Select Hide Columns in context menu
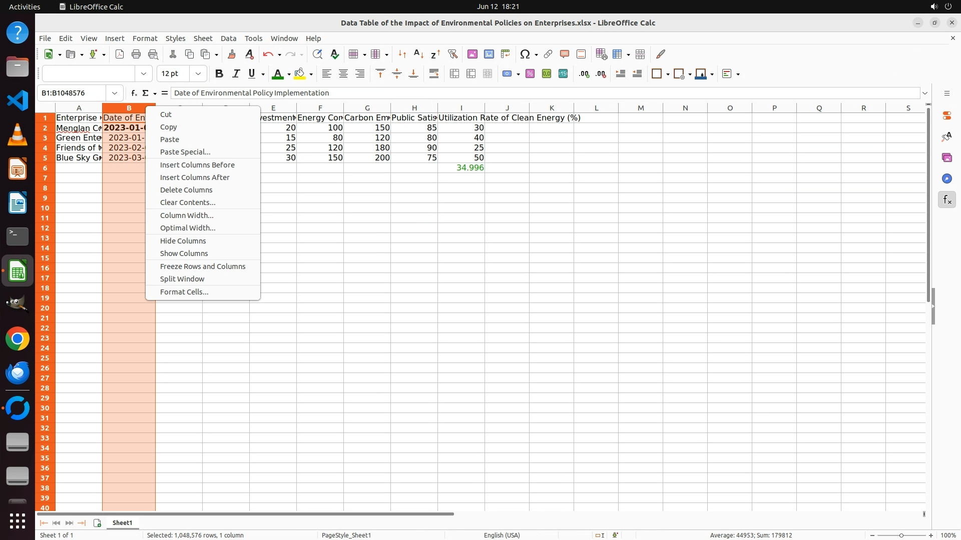The width and height of the screenshot is (961, 540). (183, 241)
